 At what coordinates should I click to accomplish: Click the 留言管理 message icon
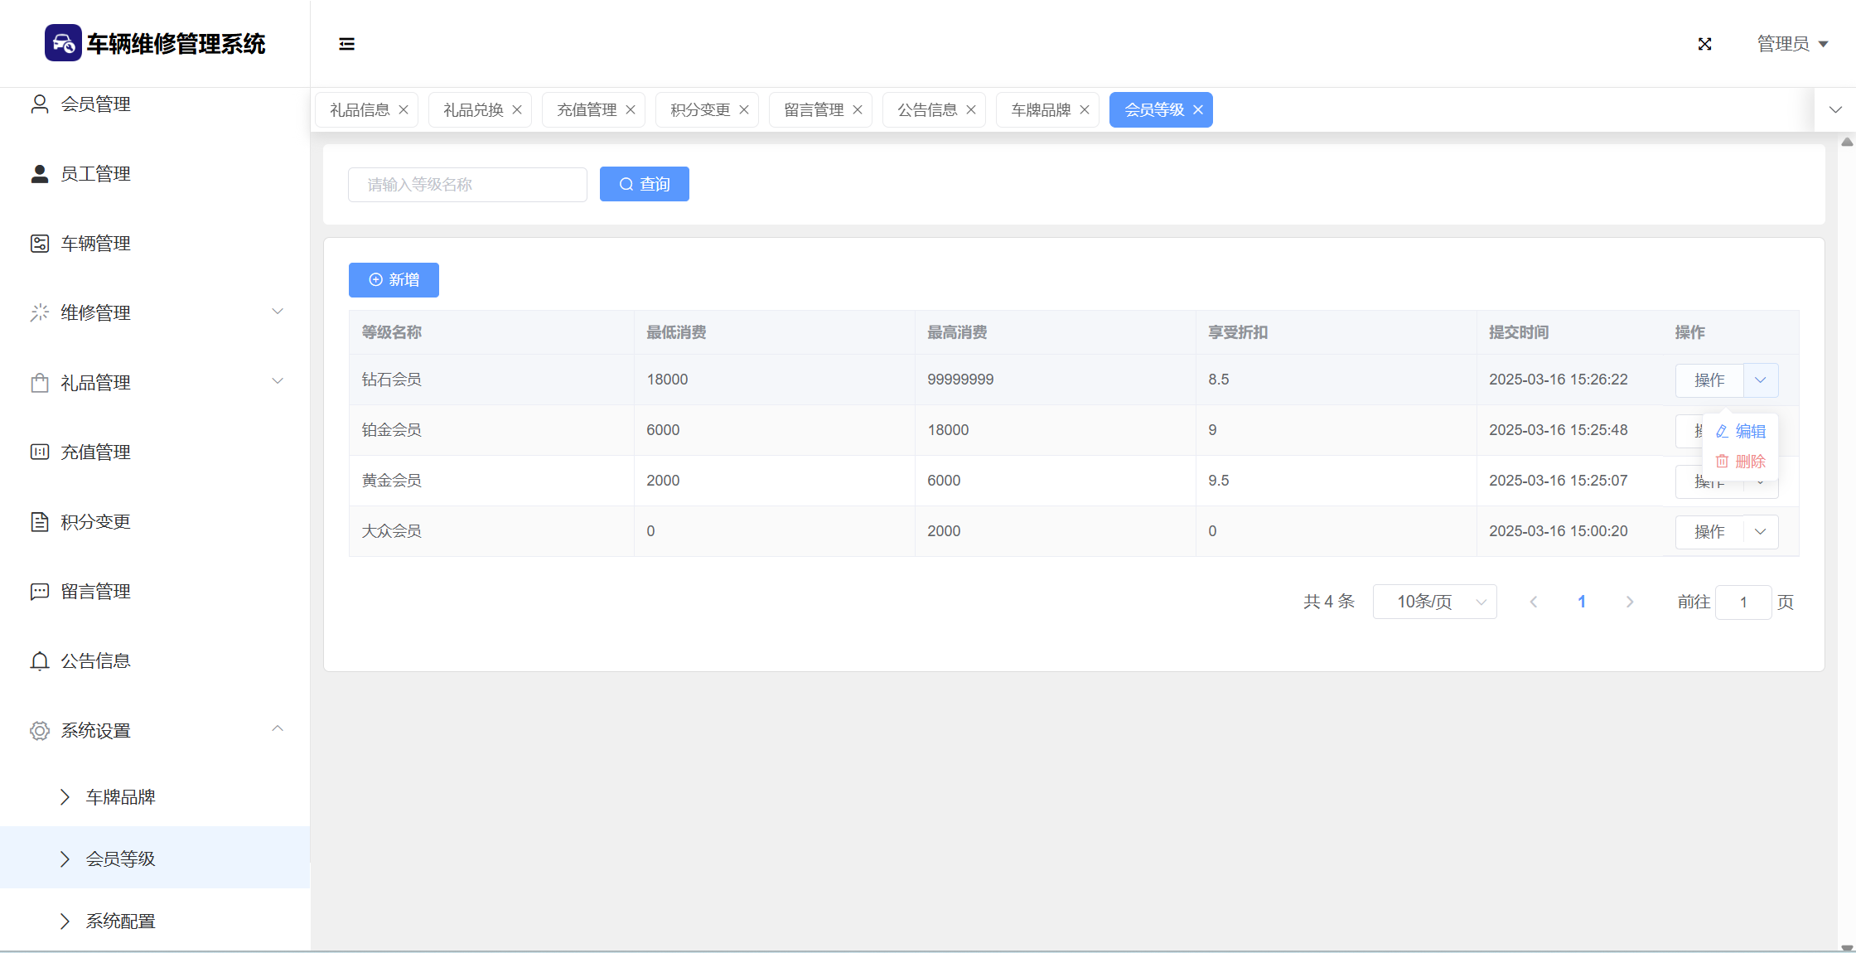(39, 592)
